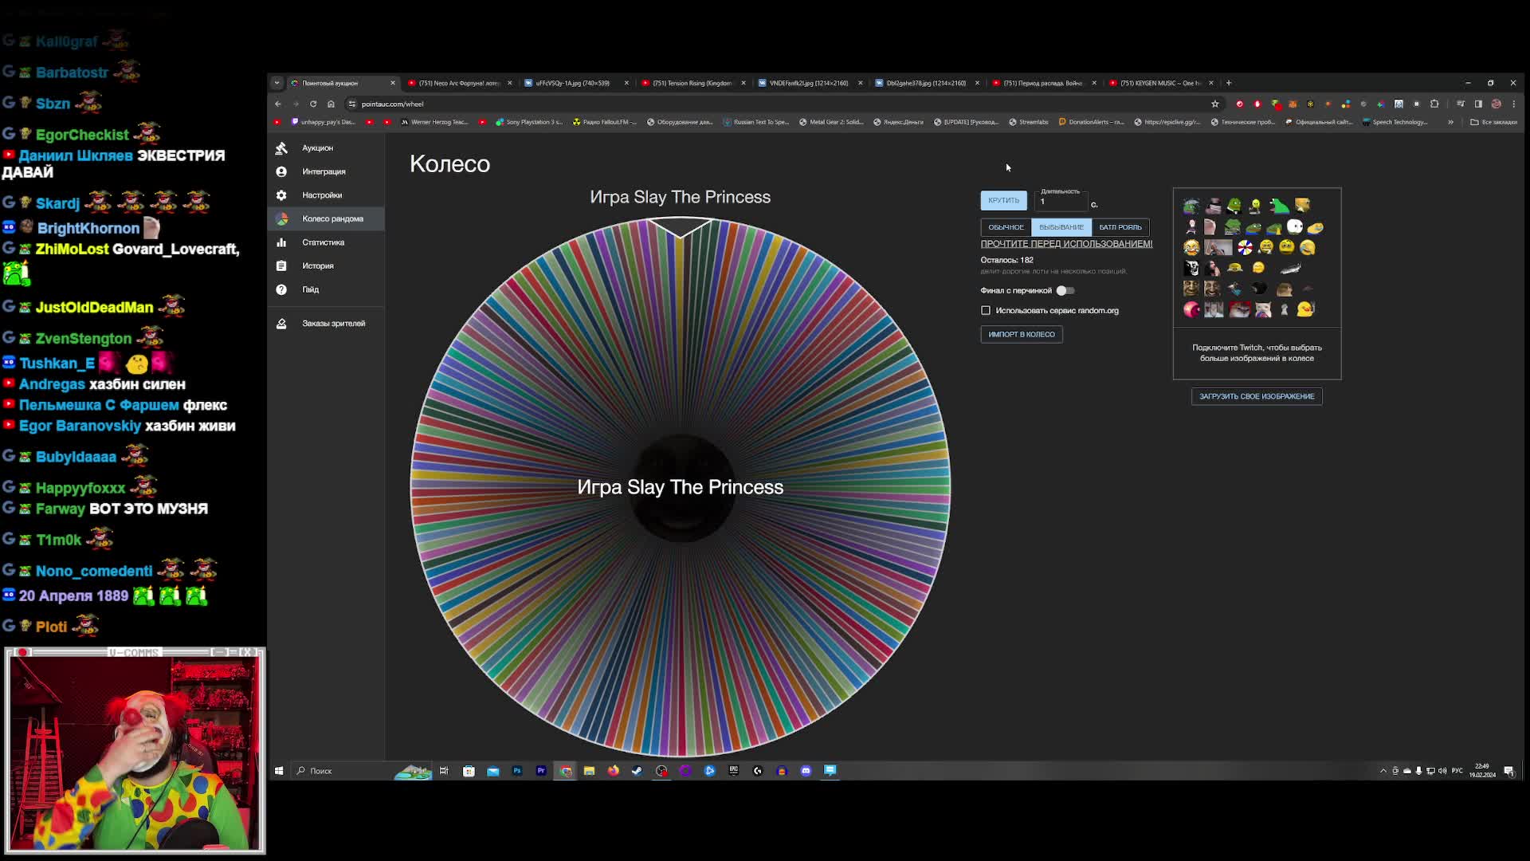Image resolution: width=1530 pixels, height=861 pixels.
Task: Pick the pink glowing orb emote
Action: click(1191, 309)
